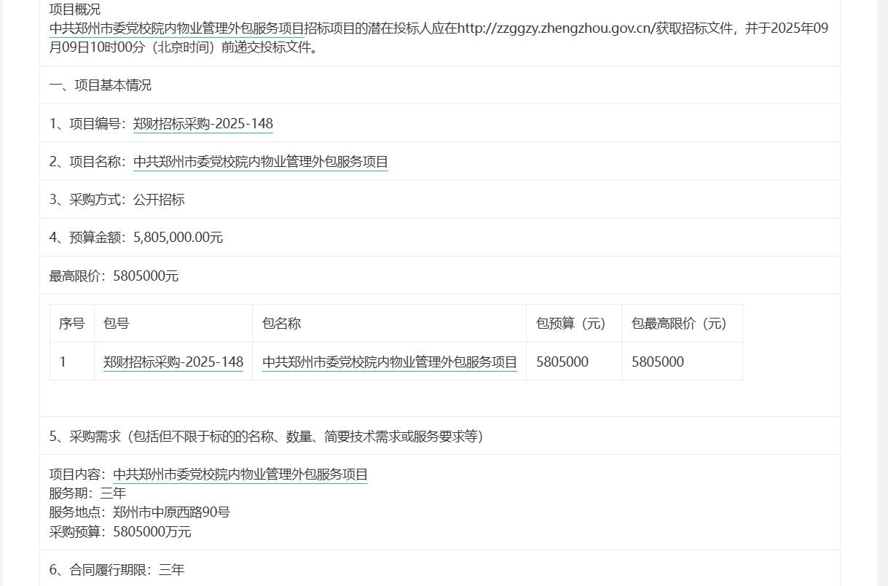
Task: Click the 序号 table header
Action: (72, 324)
